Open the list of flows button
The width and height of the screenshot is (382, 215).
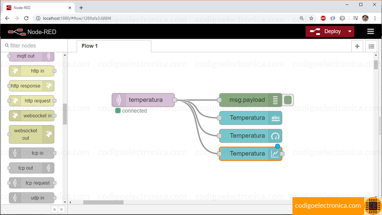(371, 46)
